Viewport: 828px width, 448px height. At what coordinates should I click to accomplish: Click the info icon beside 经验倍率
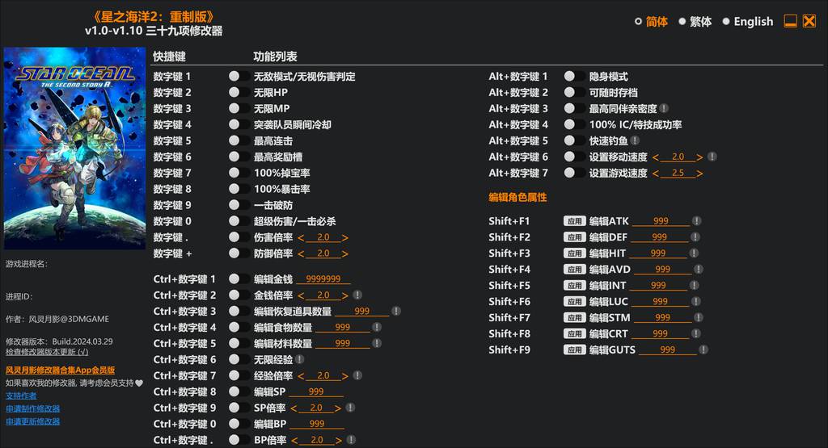pos(357,376)
